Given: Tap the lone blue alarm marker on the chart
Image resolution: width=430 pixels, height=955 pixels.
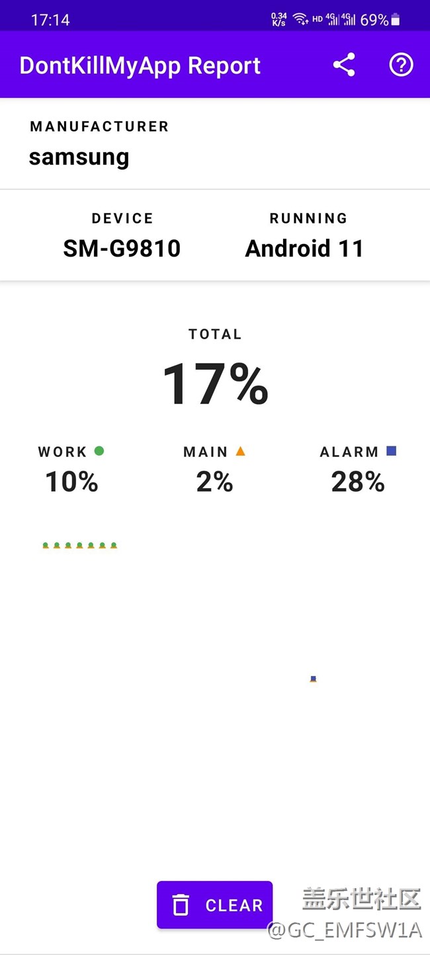Looking at the screenshot, I should click(314, 679).
